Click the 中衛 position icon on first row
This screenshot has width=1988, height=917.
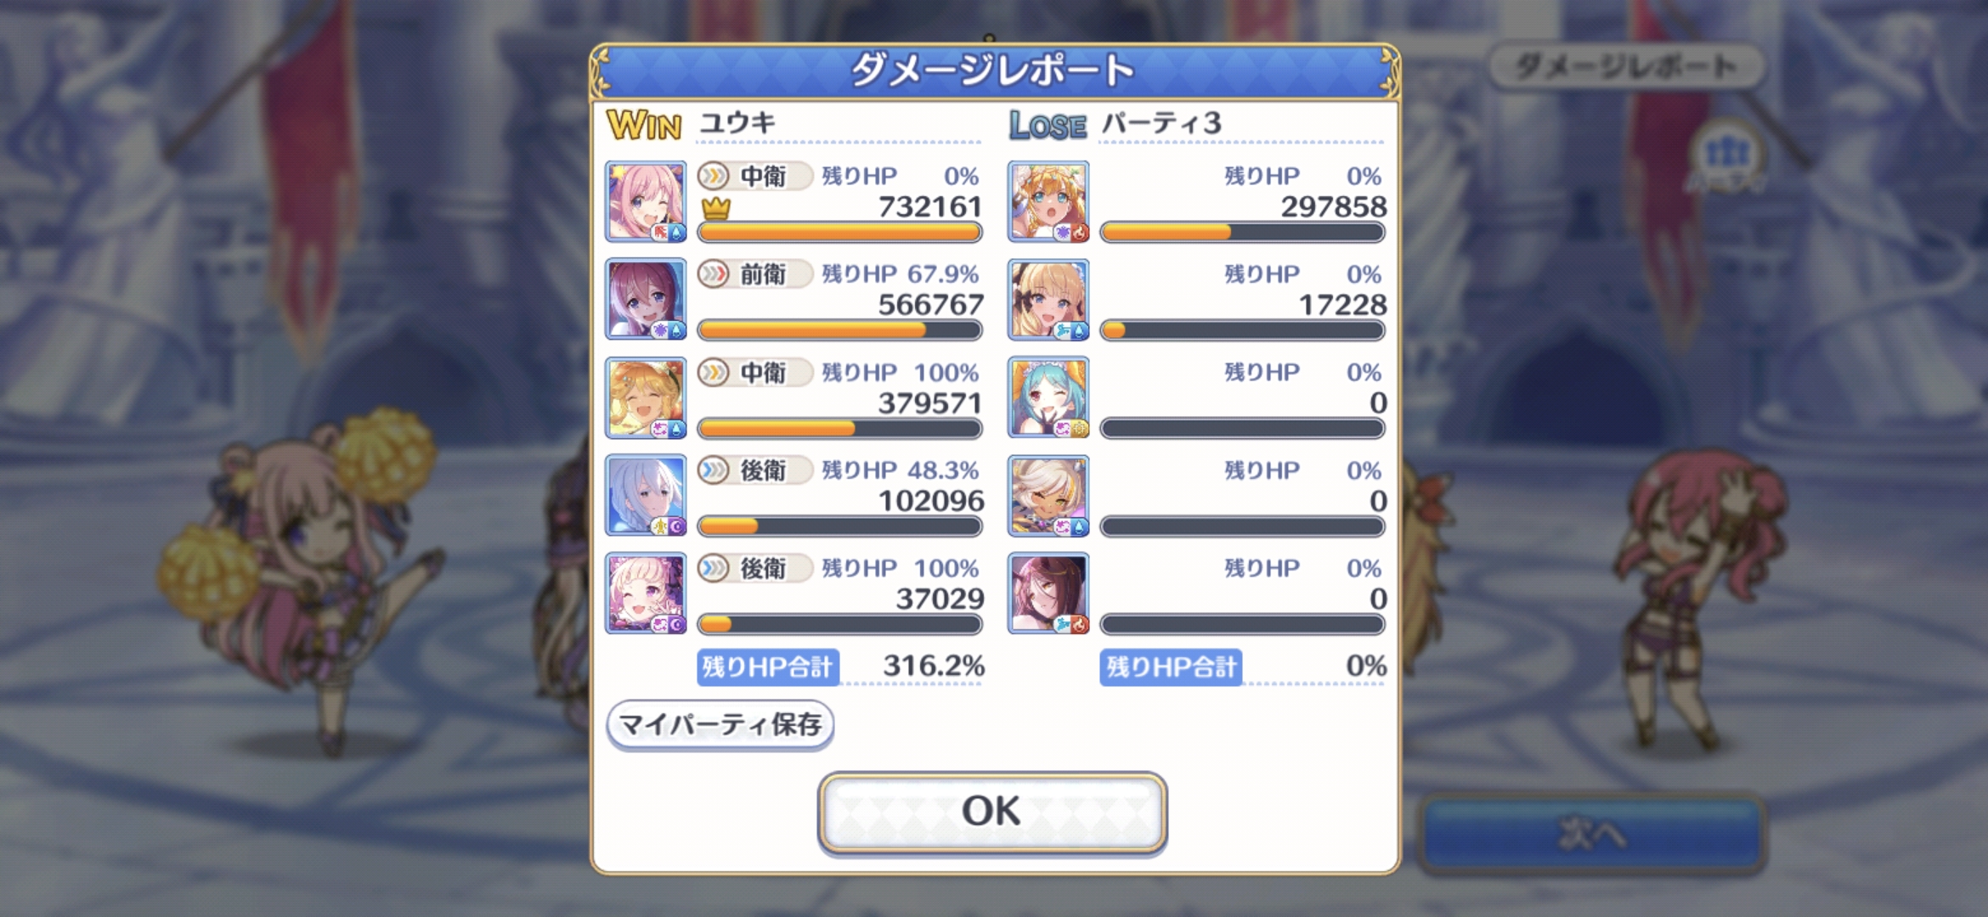[x=714, y=177]
